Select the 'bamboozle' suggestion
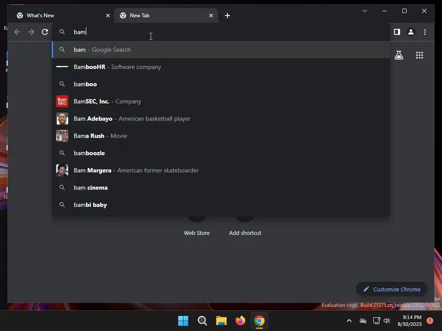This screenshot has width=442, height=331. click(221, 153)
